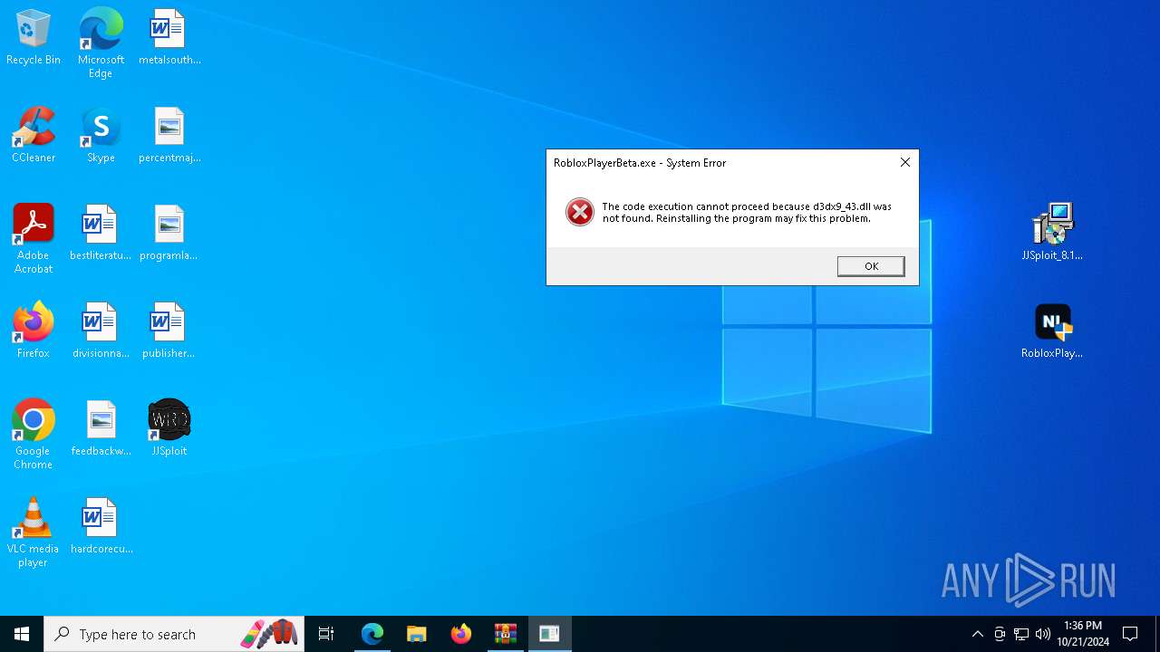This screenshot has width=1160, height=652.
Task: Select the RobloxPlay desktop icon
Action: 1052,331
